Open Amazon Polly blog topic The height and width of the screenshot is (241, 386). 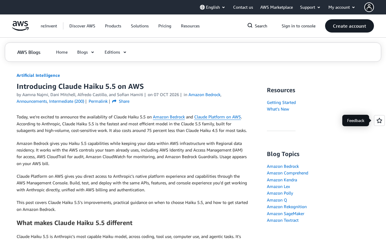(x=280, y=193)
